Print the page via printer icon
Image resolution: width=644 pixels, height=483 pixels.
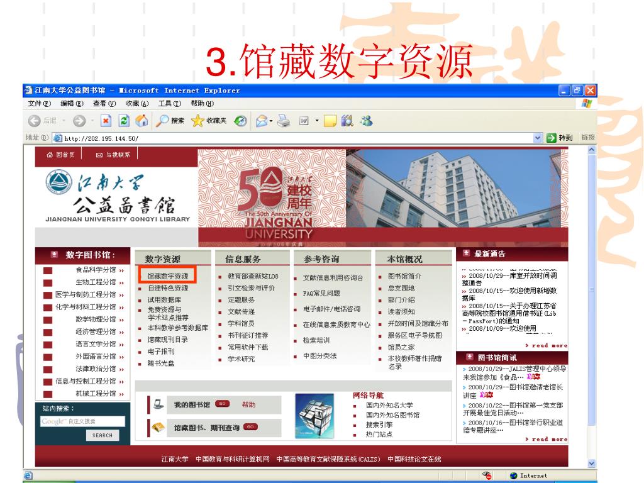tap(284, 121)
